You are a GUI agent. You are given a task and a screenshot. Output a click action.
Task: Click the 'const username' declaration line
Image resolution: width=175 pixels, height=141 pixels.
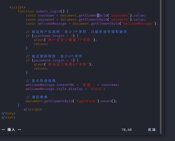point(86,16)
